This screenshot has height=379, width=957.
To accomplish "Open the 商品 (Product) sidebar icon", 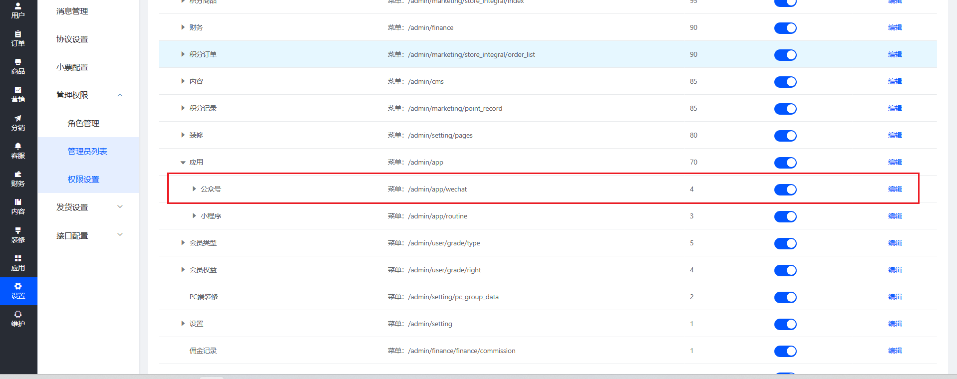I will (18, 66).
